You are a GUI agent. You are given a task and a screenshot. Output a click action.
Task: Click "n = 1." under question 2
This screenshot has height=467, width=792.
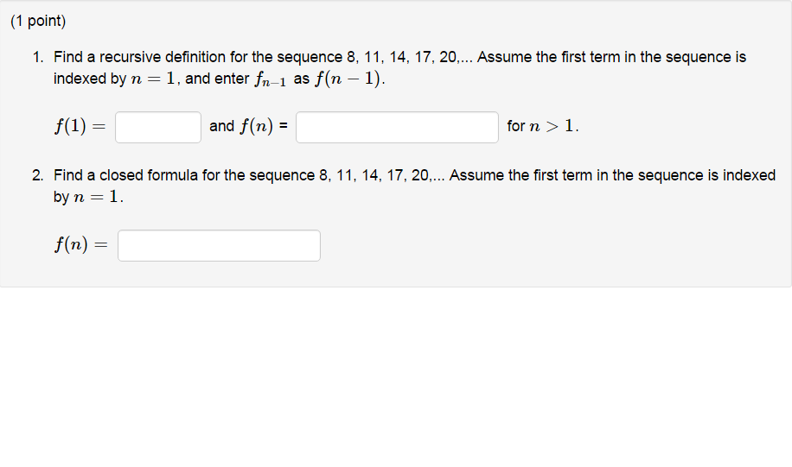pyautogui.click(x=98, y=197)
